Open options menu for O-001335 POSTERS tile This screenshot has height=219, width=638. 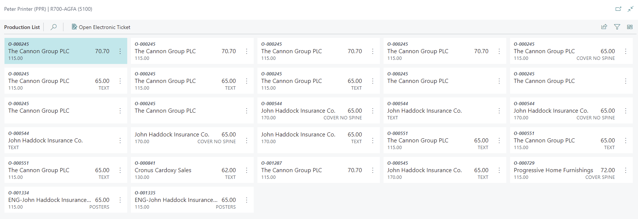[x=247, y=200]
